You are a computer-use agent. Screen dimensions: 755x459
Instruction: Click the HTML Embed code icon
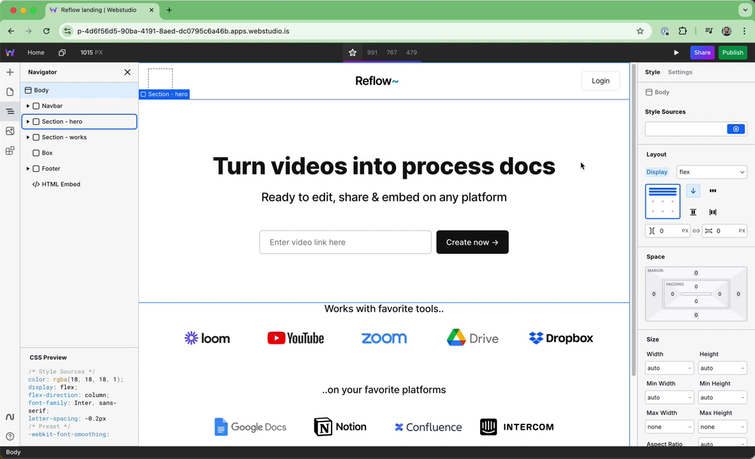(x=36, y=184)
